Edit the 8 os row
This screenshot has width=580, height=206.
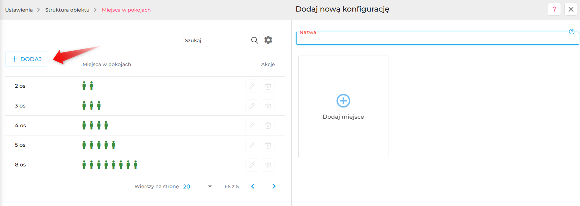pyautogui.click(x=252, y=165)
